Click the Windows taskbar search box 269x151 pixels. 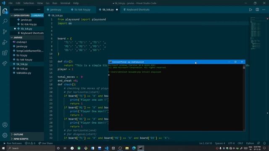tap(31, 148)
